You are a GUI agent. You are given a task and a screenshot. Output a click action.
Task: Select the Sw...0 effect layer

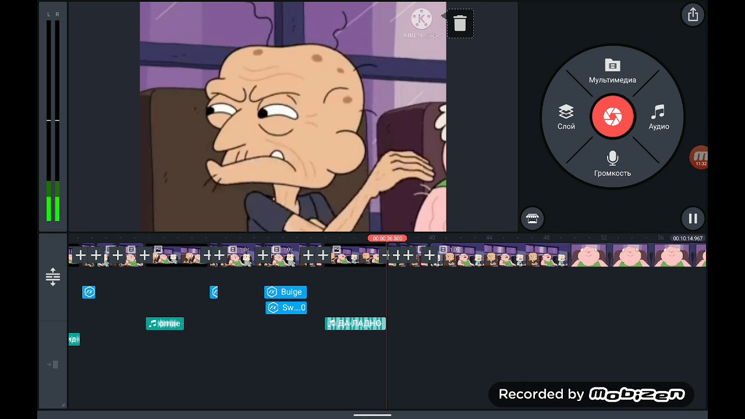(286, 308)
